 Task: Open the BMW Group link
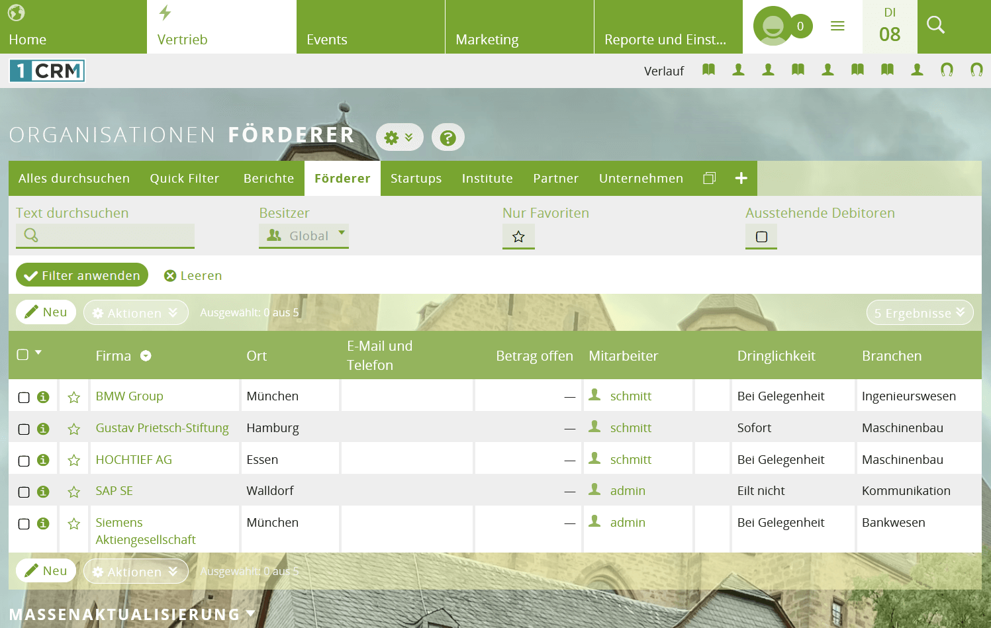tap(130, 396)
